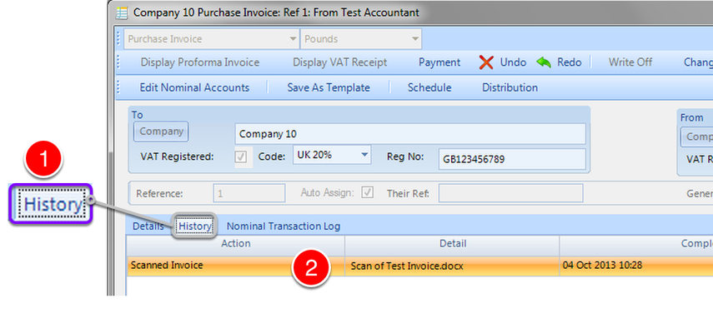713x313 pixels.
Task: Click the Scan of Test Invoice.docx cell
Action: [452, 266]
